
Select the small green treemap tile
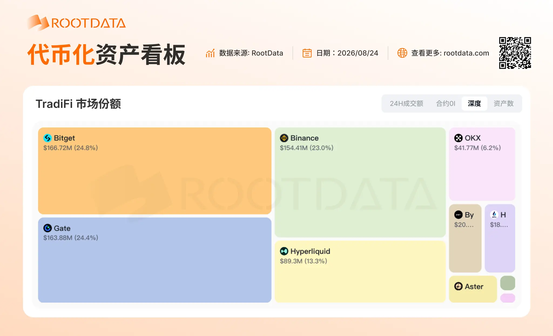pos(508,283)
